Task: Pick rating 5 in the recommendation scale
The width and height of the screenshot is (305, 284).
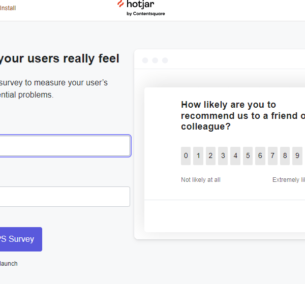Action: (x=248, y=156)
